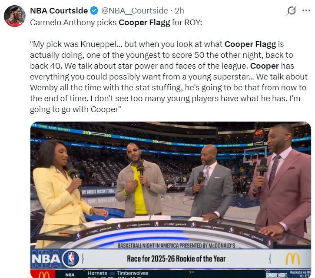Image resolution: width=315 pixels, height=278 pixels.
Task: Open the NBA Courtside profile avatar
Action: pyautogui.click(x=15, y=16)
